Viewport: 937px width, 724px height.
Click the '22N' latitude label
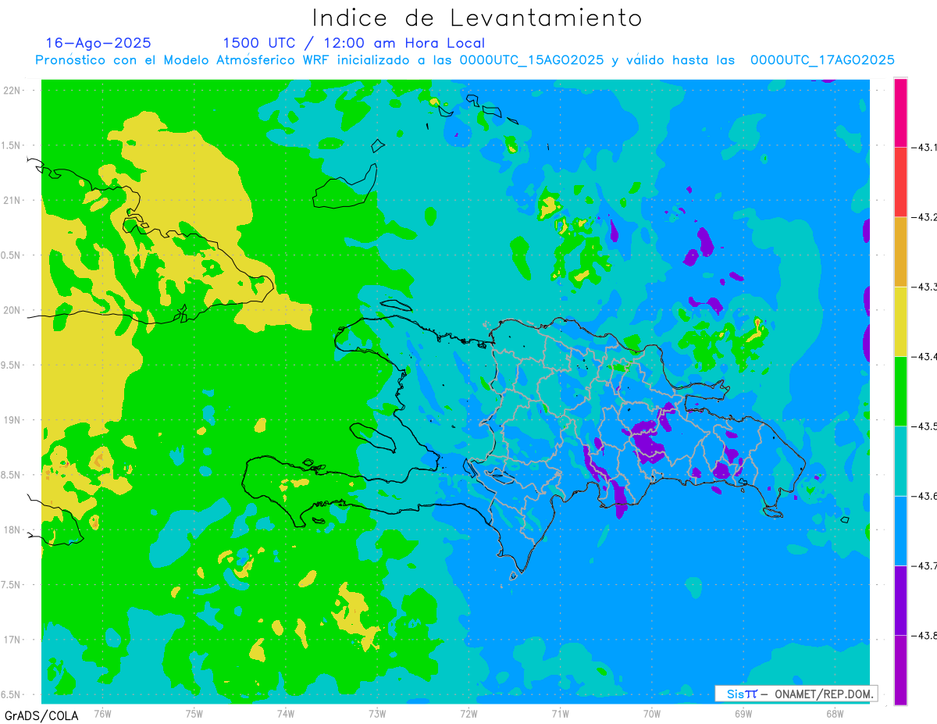pyautogui.click(x=12, y=91)
